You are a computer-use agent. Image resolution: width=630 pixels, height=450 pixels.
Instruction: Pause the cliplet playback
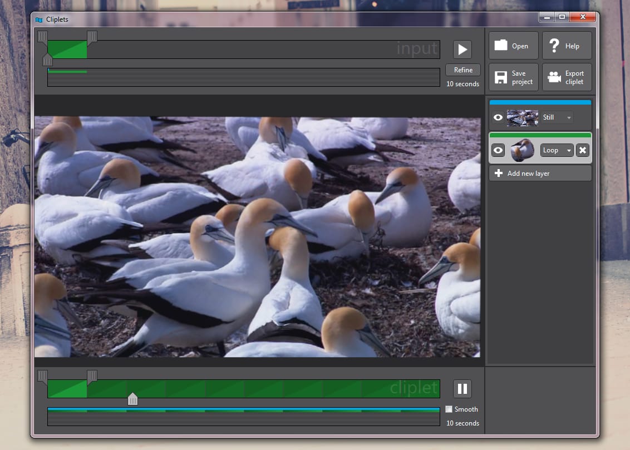click(x=462, y=389)
